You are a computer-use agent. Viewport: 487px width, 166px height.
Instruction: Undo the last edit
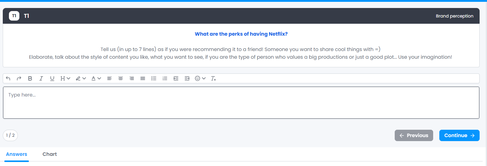pos(8,78)
